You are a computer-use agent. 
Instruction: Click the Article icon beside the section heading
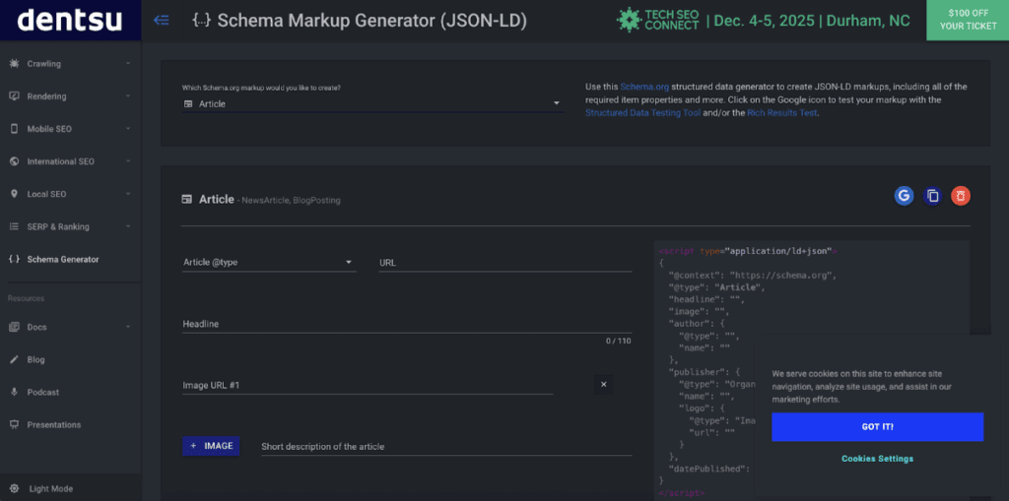[x=187, y=200]
